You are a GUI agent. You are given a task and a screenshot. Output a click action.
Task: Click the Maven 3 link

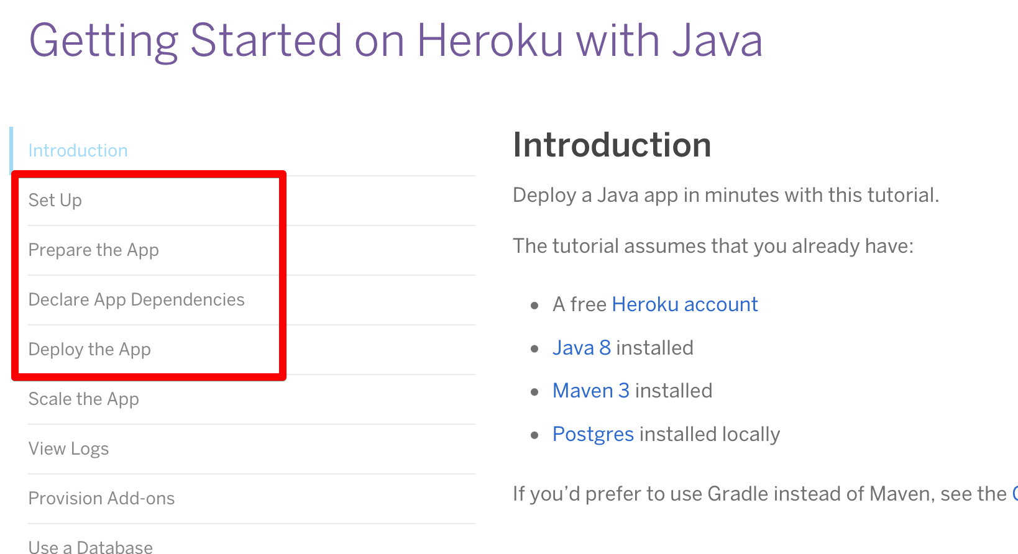(x=591, y=391)
